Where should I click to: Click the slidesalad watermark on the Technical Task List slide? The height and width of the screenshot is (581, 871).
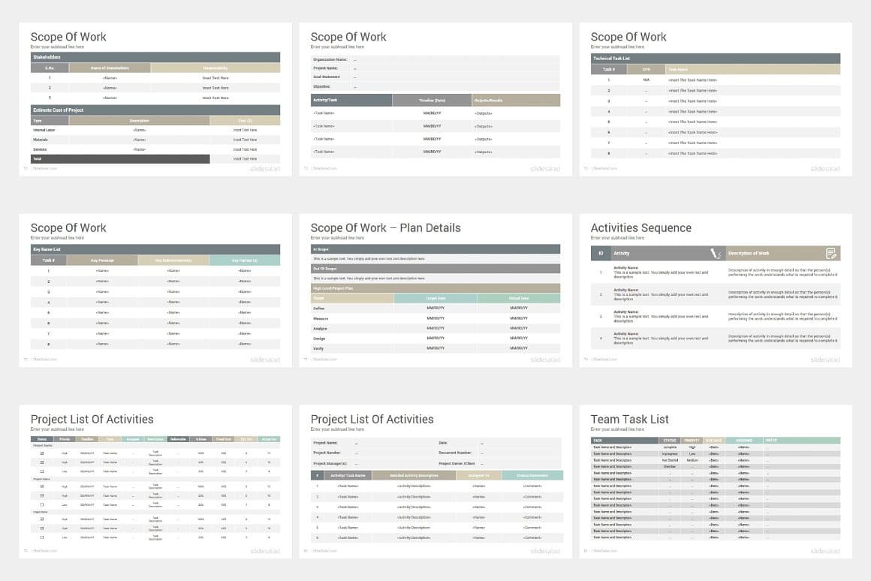824,168
